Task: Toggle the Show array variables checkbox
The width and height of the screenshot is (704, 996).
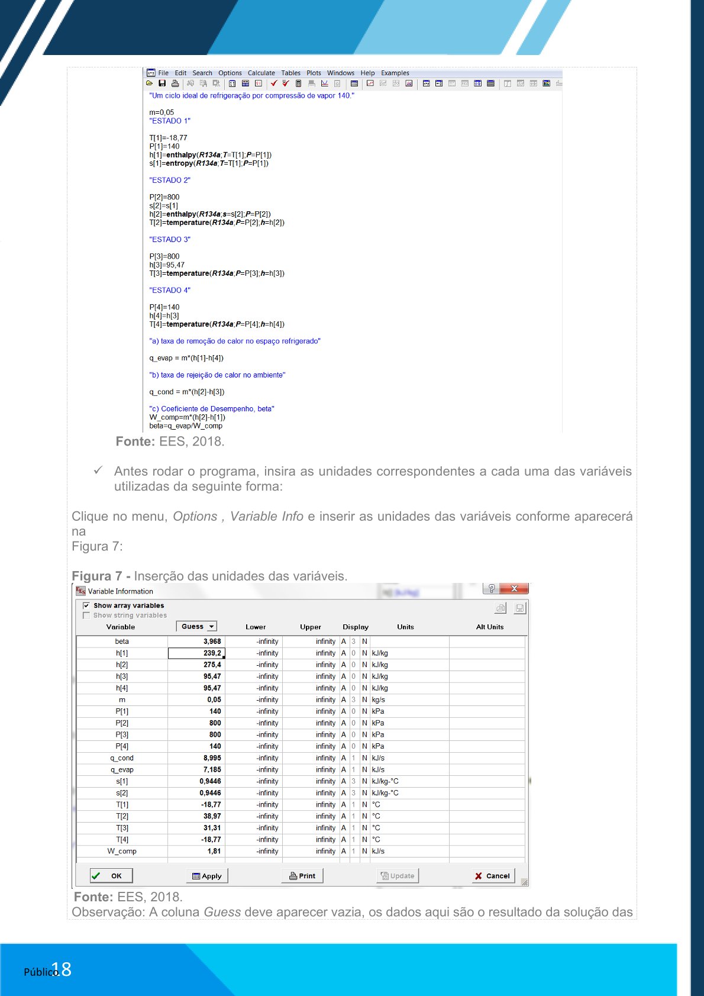Action: coord(86,605)
